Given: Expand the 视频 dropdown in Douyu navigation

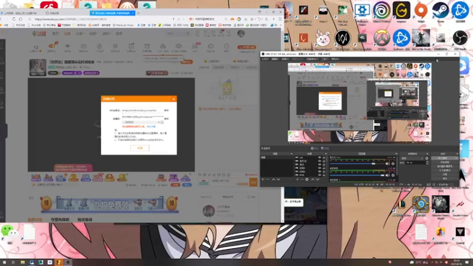Looking at the screenshot, I should click(x=93, y=34).
